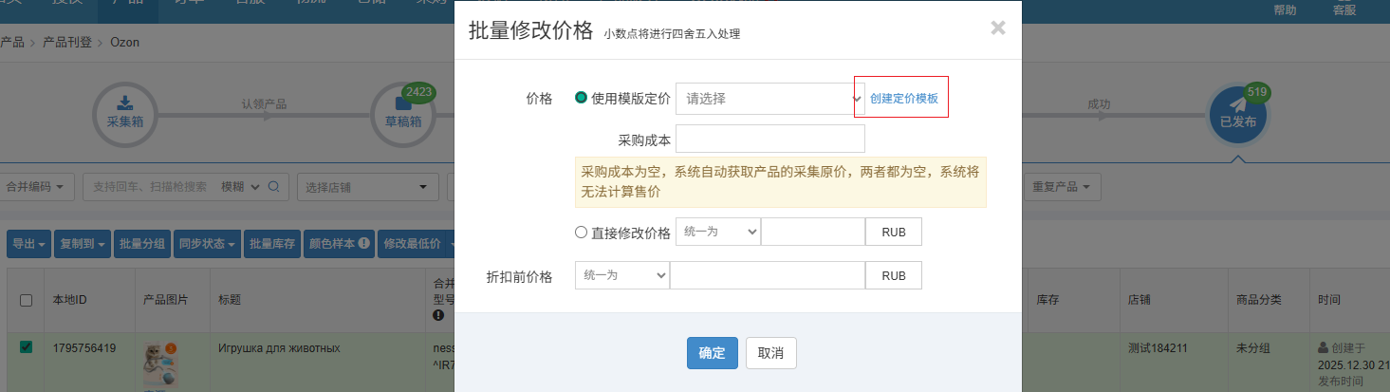1390x392 pixels.
Task: Expand the 合并编码 dropdown
Action: click(x=37, y=187)
